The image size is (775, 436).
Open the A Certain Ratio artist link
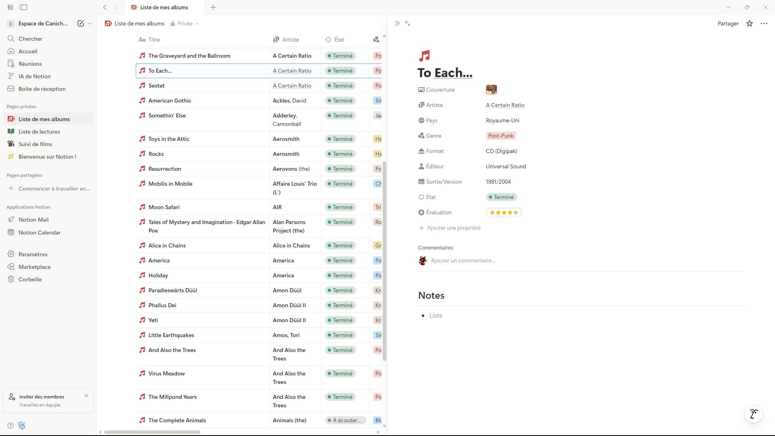[505, 105]
